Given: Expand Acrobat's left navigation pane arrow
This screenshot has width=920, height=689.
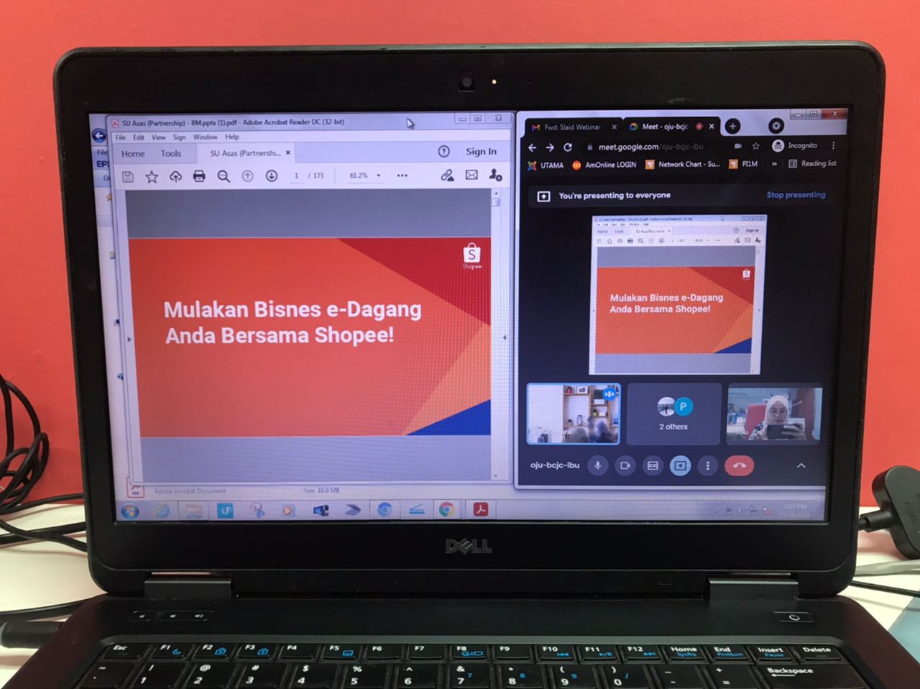Looking at the screenshot, I should 129,339.
